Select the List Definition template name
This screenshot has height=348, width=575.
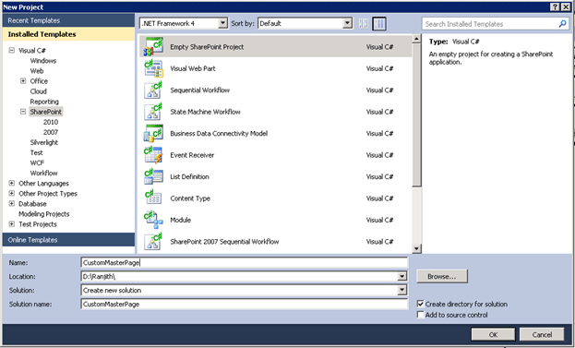coord(189,176)
